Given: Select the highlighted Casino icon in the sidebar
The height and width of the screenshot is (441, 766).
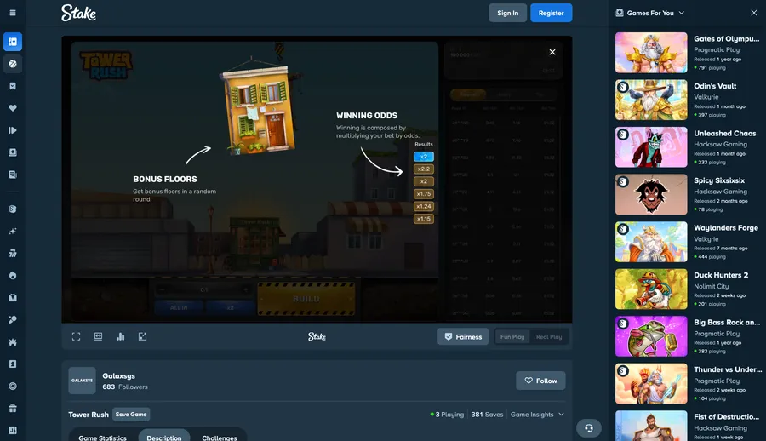Looking at the screenshot, I should 13,42.
